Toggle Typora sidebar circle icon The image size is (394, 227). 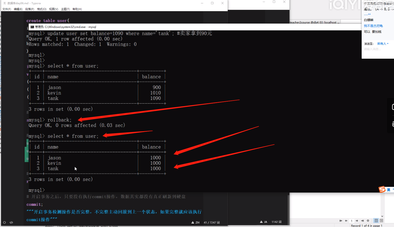tap(4, 223)
